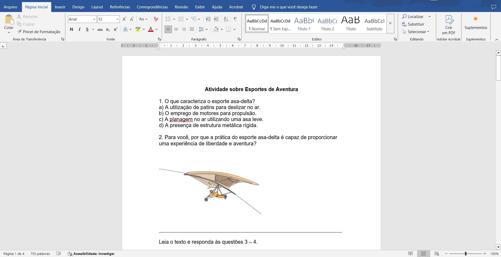Click Substituir button
This screenshot has height=257, width=501.
(413, 24)
